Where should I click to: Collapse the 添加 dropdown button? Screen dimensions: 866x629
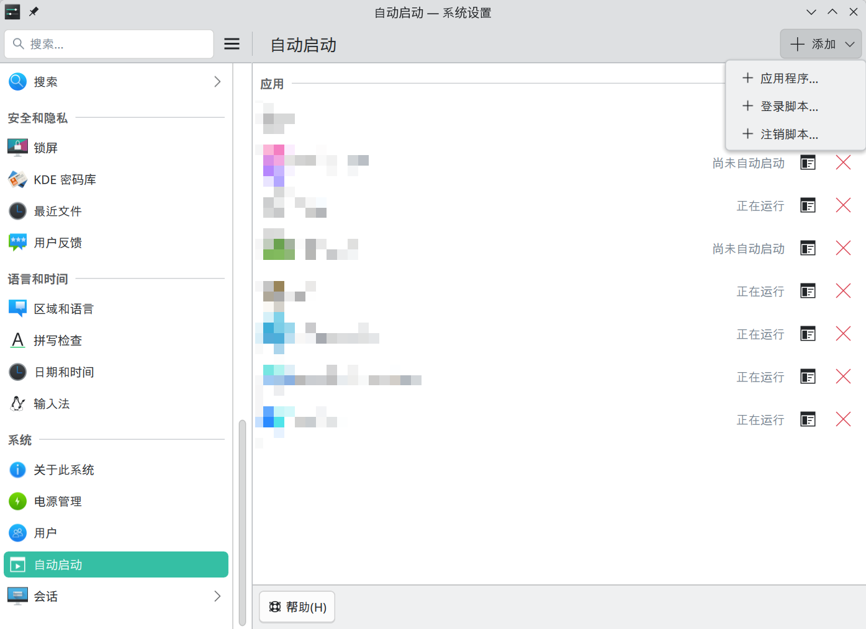tap(821, 44)
